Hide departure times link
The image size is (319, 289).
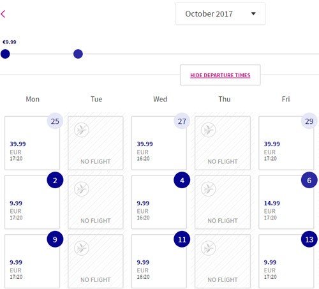click(220, 75)
